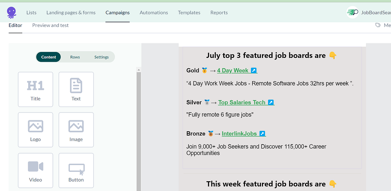Insert a Video block
This screenshot has width=391, height=191.
(x=35, y=170)
